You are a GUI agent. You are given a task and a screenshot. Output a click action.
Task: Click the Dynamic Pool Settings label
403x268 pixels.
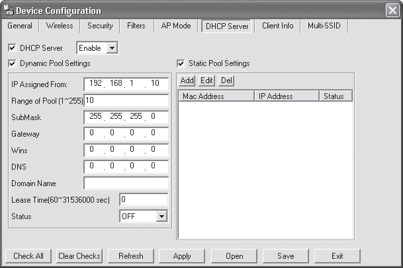pos(55,63)
